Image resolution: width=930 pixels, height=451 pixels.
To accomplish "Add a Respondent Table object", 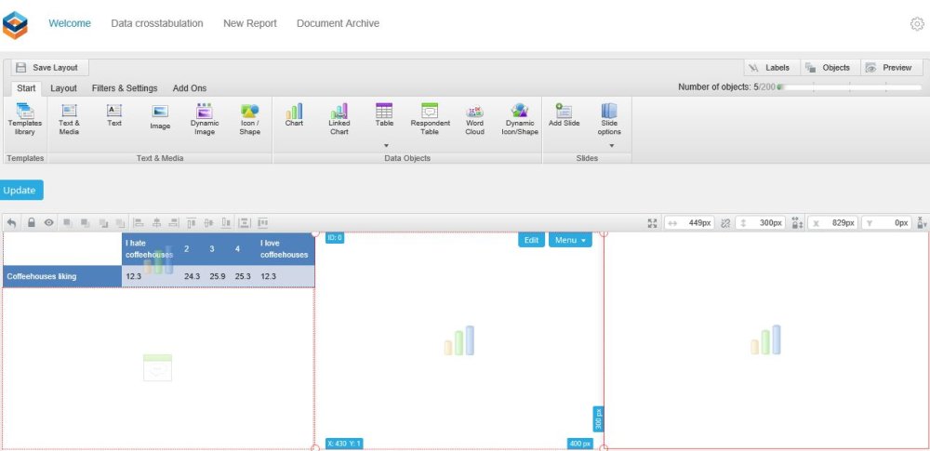I will click(x=430, y=119).
